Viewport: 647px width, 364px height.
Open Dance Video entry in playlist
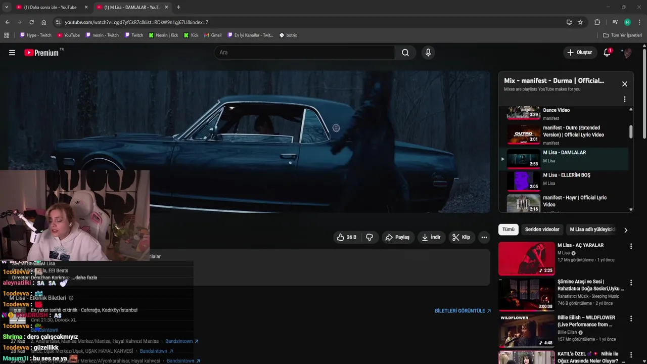tap(564, 114)
